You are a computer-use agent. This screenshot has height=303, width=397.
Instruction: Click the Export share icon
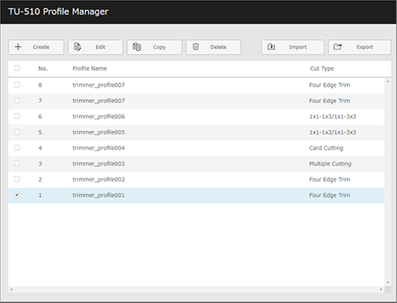[338, 47]
